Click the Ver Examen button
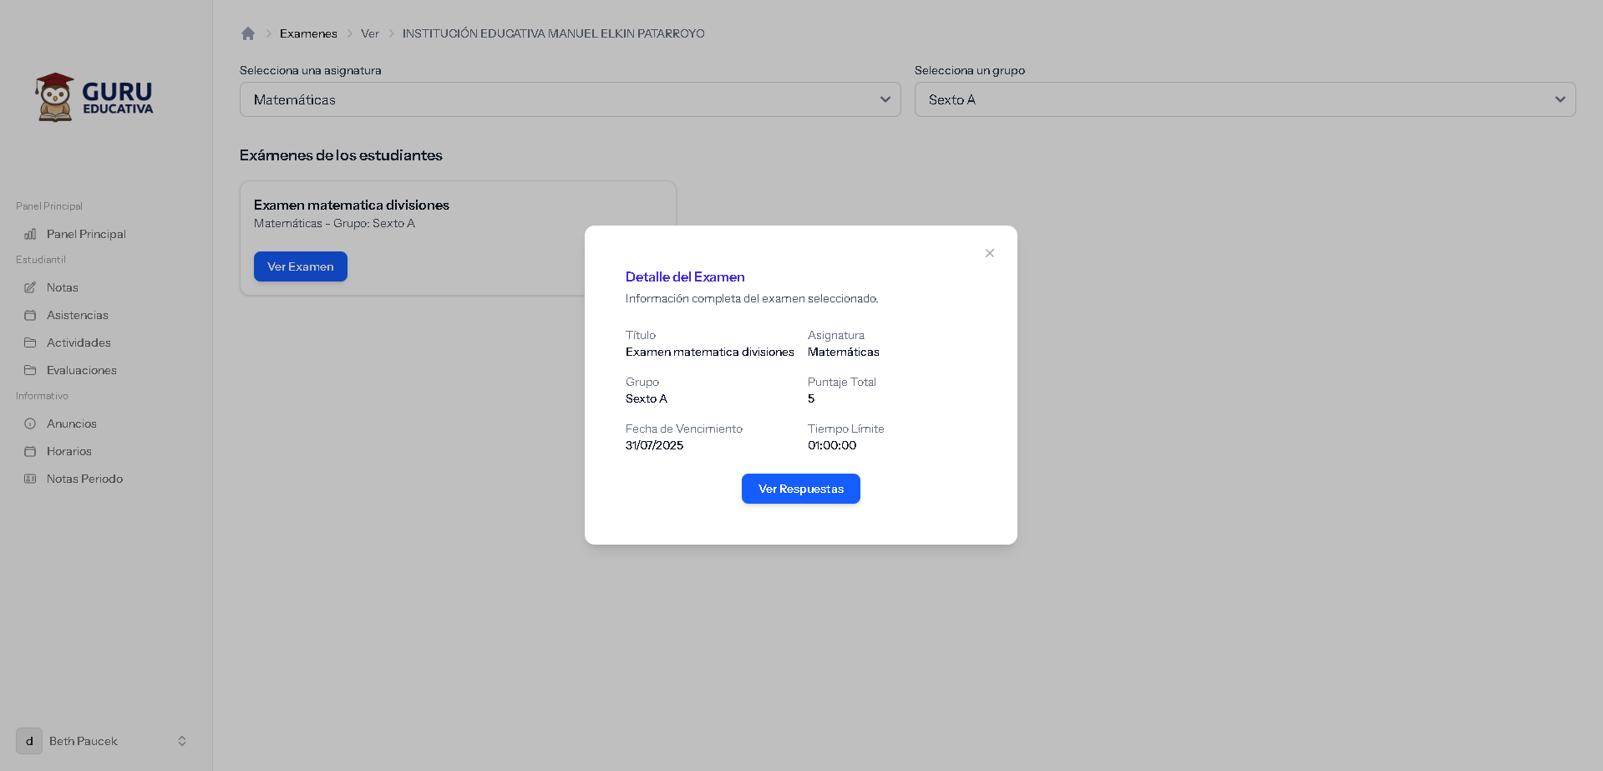 pyautogui.click(x=300, y=266)
